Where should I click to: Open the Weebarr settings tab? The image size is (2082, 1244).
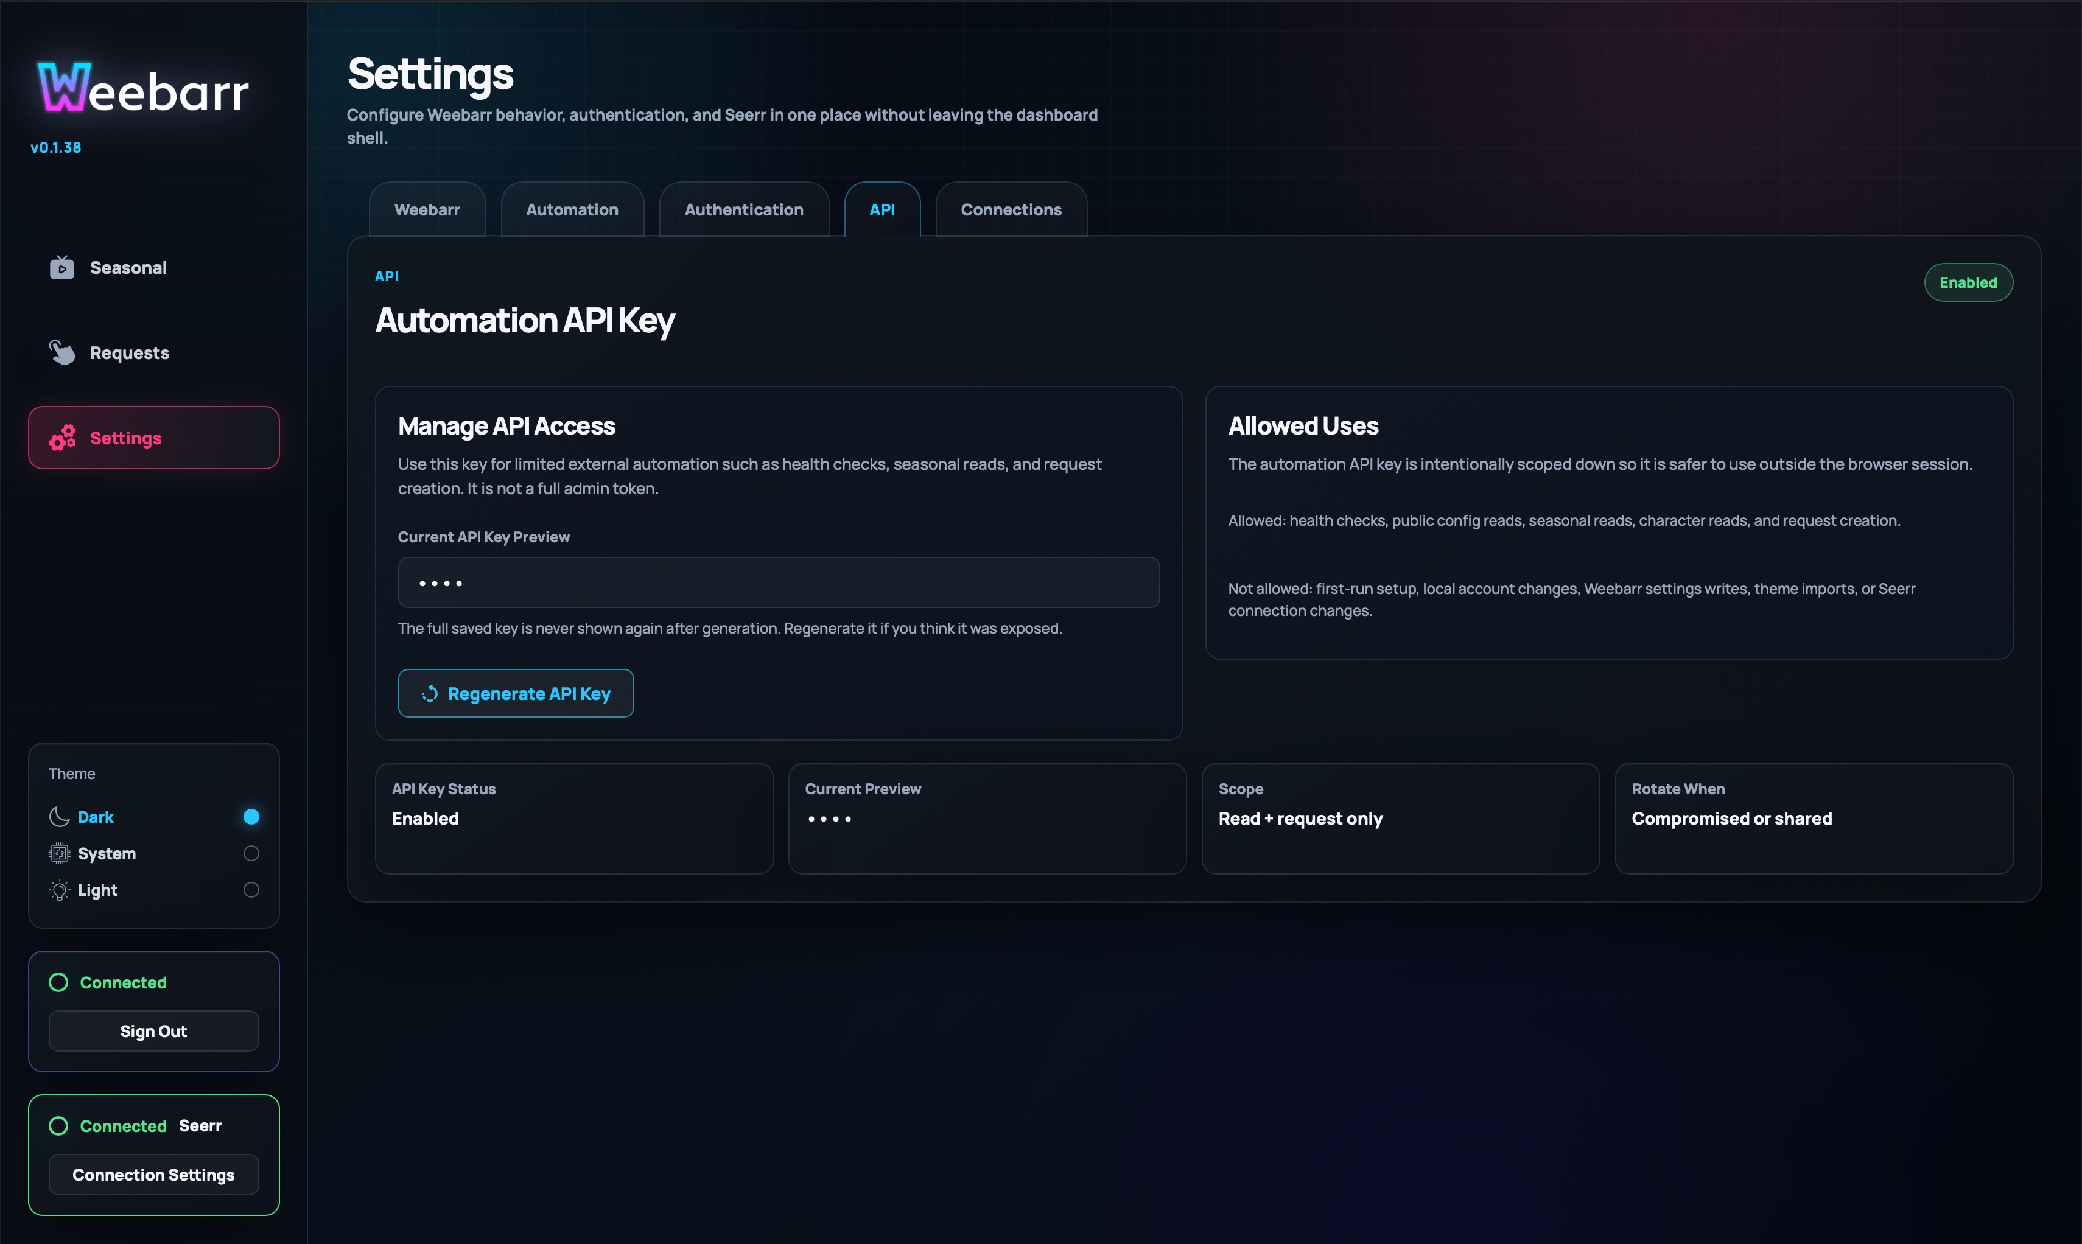click(427, 209)
